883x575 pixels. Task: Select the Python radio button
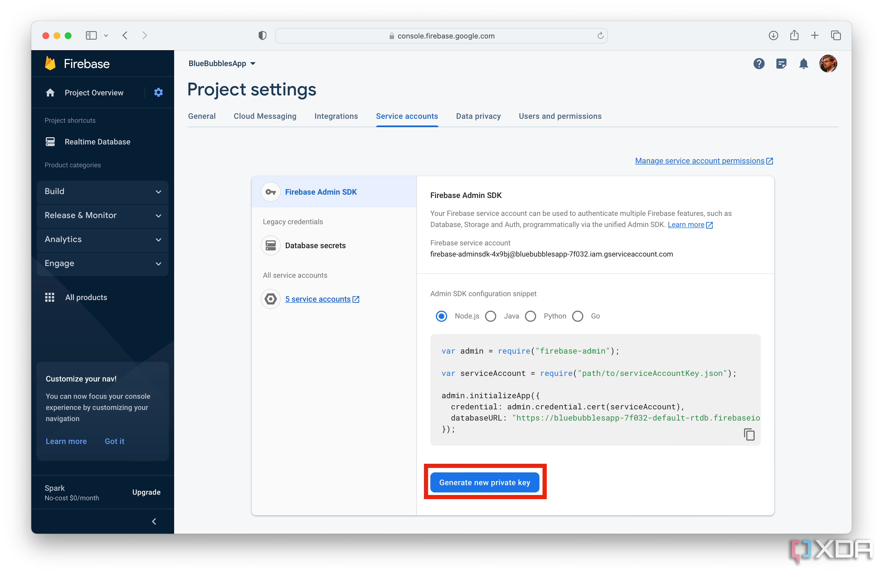coord(531,316)
